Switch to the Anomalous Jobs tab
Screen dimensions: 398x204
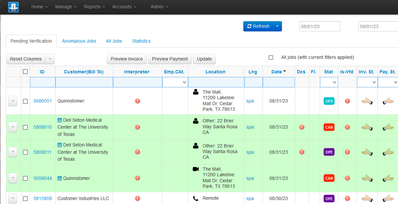pyautogui.click(x=79, y=41)
